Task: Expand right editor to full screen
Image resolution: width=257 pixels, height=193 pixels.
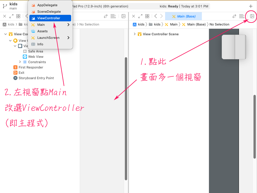Action: 140,16
